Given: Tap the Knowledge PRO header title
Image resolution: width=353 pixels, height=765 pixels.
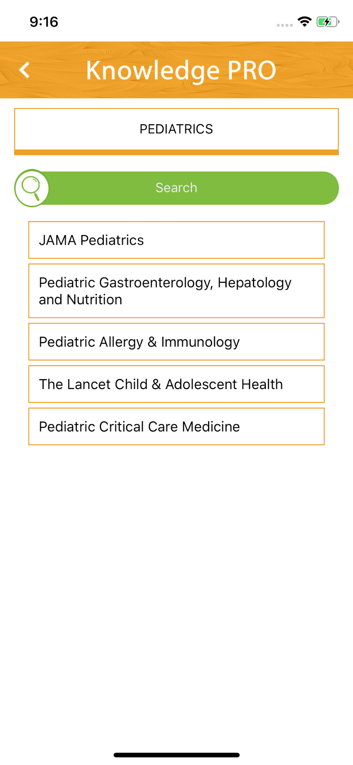Looking at the screenshot, I should tap(181, 71).
